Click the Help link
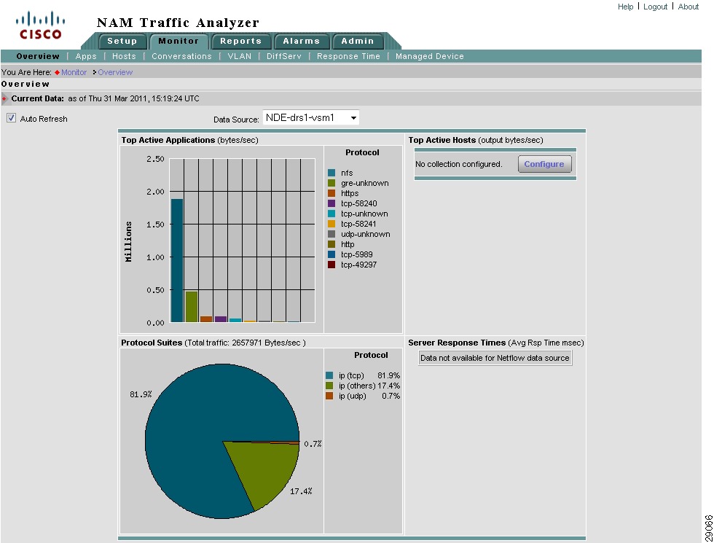714x543 pixels. tap(625, 7)
